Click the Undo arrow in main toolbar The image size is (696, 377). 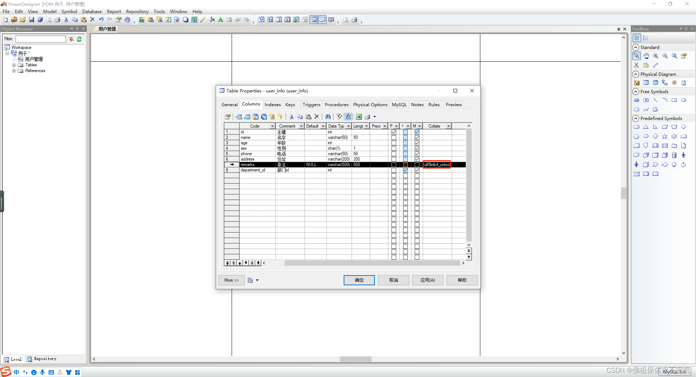(101, 20)
